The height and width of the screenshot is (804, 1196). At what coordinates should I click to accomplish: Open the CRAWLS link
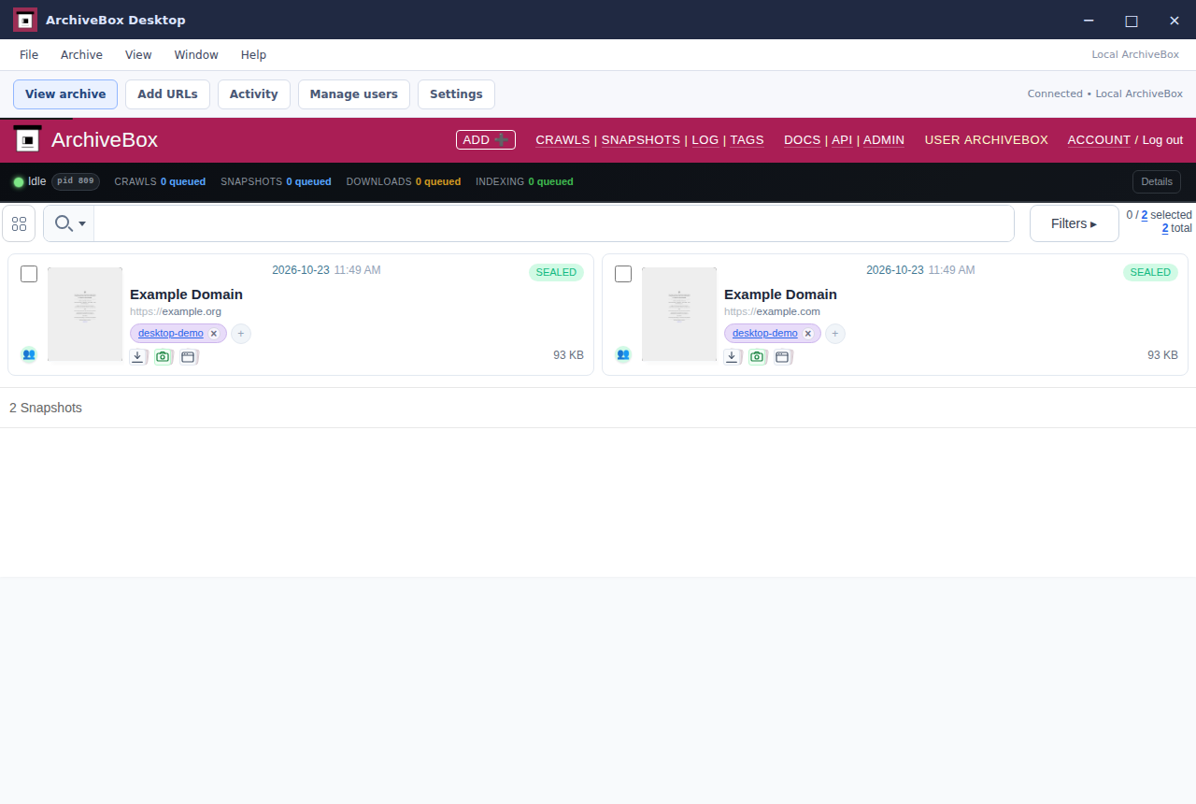click(562, 140)
